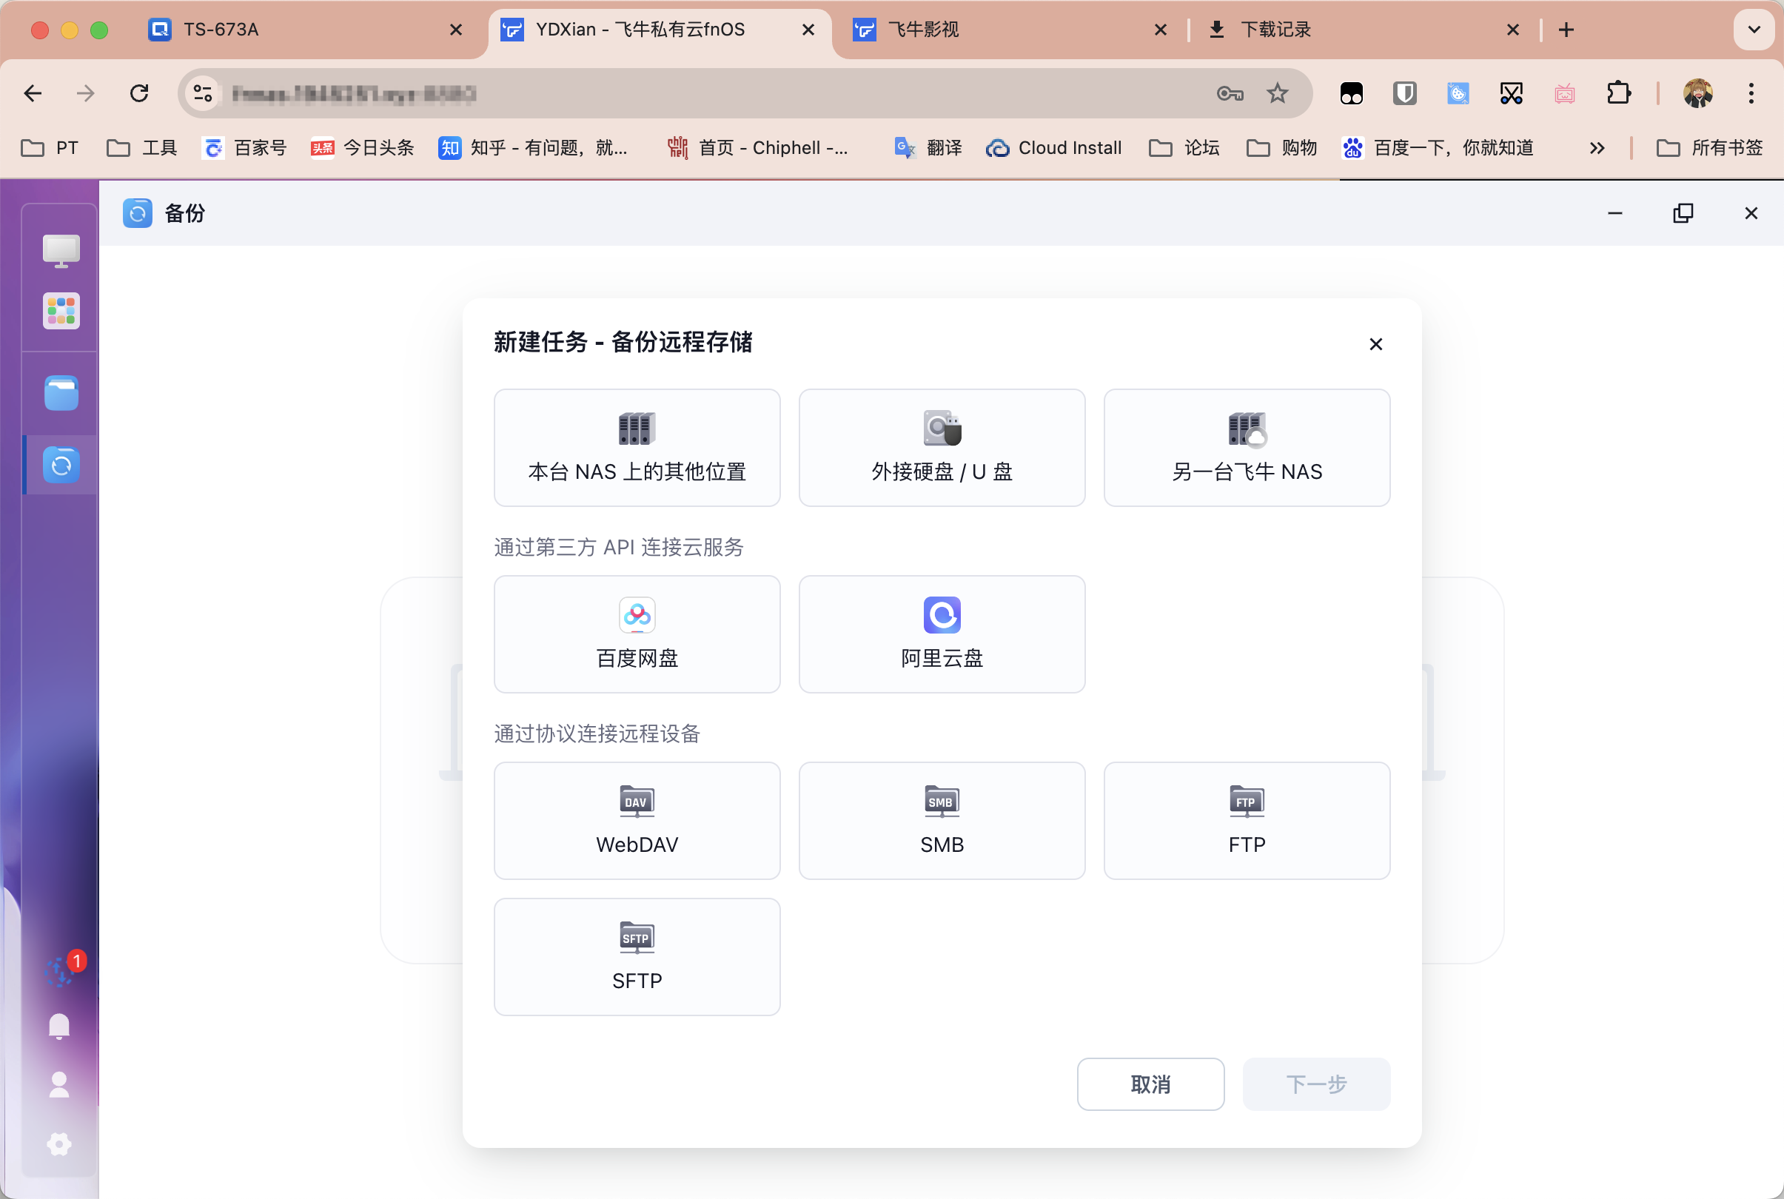Open the Bitwarden shield extension icon
This screenshot has width=1784, height=1199.
1405,93
